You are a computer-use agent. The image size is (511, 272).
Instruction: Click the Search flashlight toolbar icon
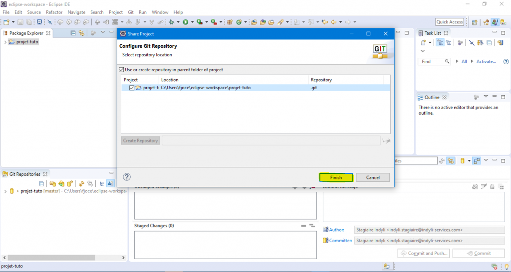tap(280, 22)
